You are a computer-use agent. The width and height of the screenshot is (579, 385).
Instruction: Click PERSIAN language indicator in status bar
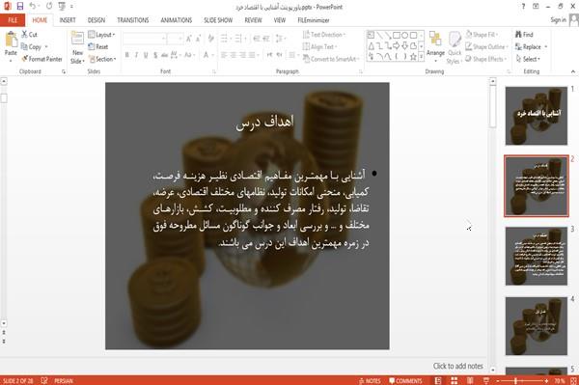point(64,380)
